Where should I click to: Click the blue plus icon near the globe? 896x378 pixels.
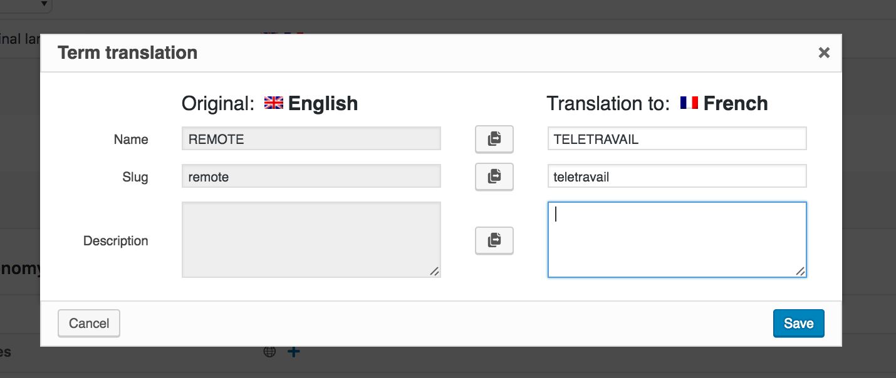tap(293, 351)
